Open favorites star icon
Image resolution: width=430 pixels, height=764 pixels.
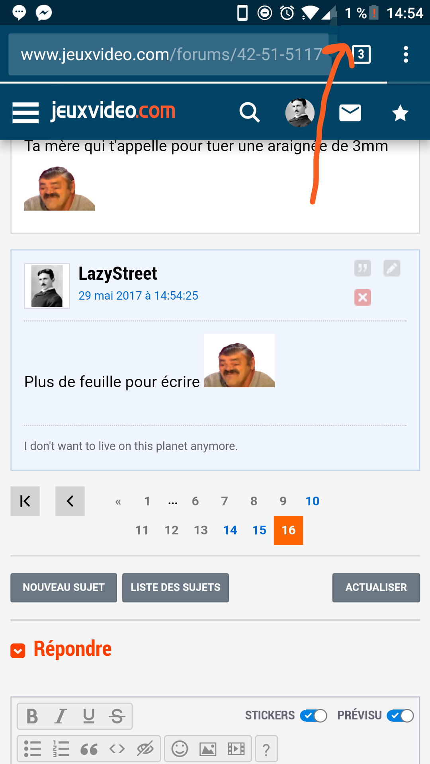tap(400, 113)
